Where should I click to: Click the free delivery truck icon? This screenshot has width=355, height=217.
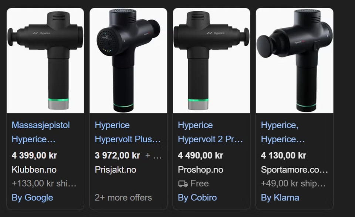pyautogui.click(x=183, y=184)
